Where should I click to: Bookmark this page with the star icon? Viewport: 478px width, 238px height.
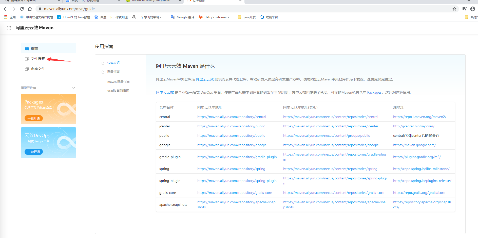coord(454,9)
